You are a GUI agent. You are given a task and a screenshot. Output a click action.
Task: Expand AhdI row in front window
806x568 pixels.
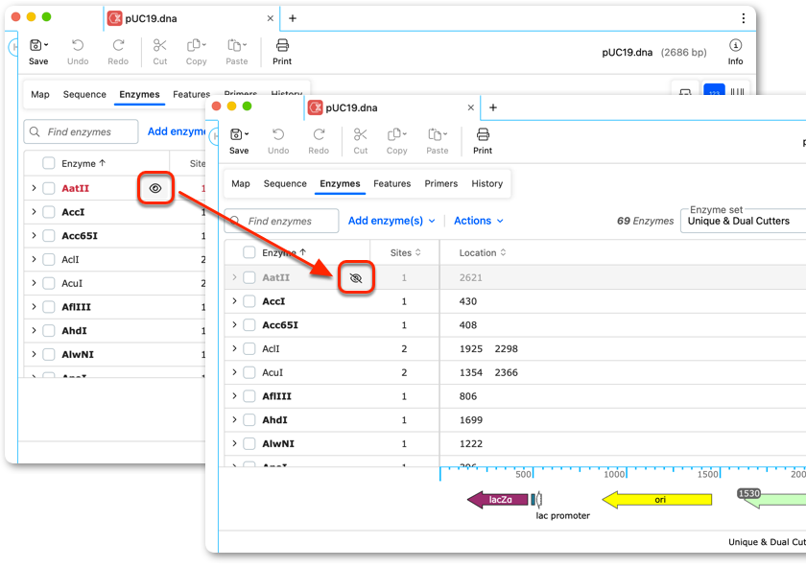[234, 419]
